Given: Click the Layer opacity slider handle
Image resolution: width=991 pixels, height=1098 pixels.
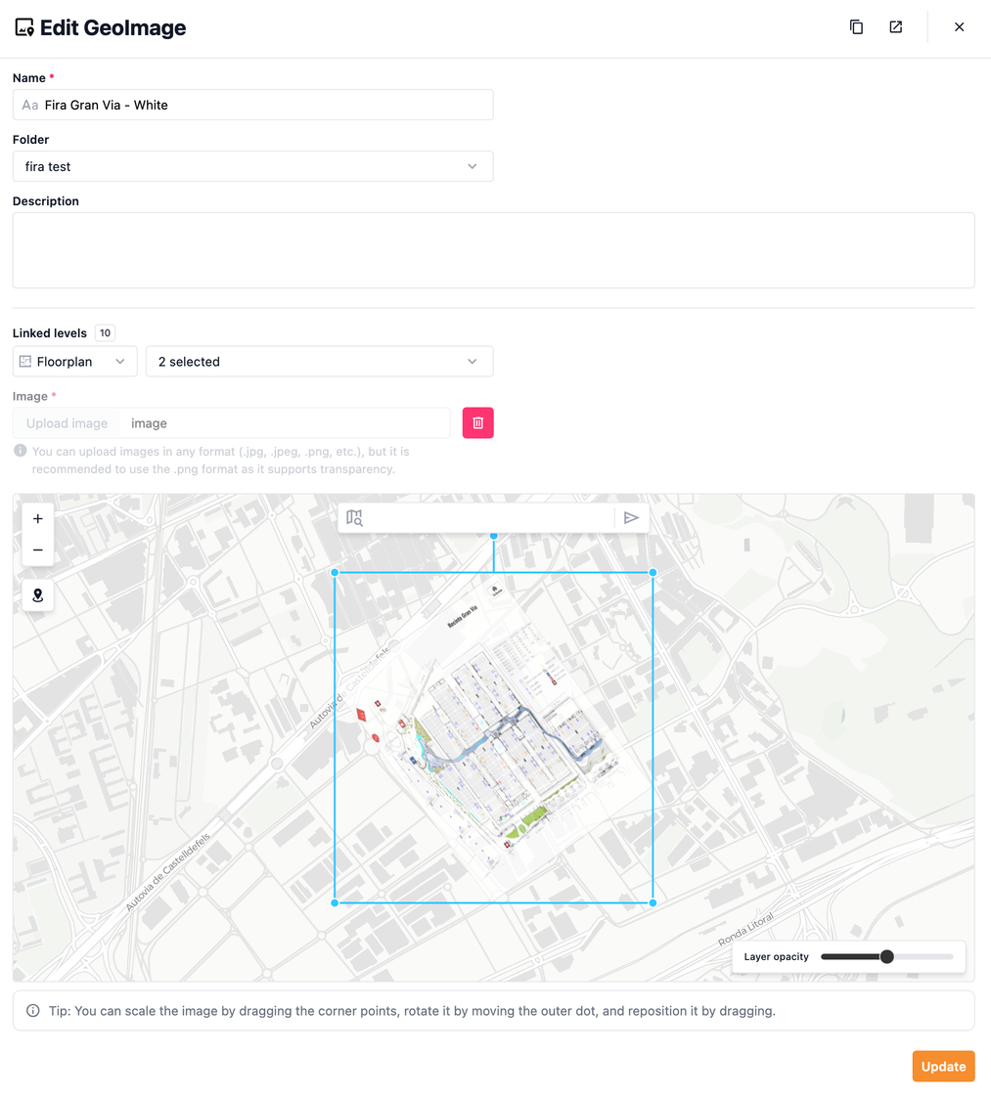Looking at the screenshot, I should coord(886,956).
